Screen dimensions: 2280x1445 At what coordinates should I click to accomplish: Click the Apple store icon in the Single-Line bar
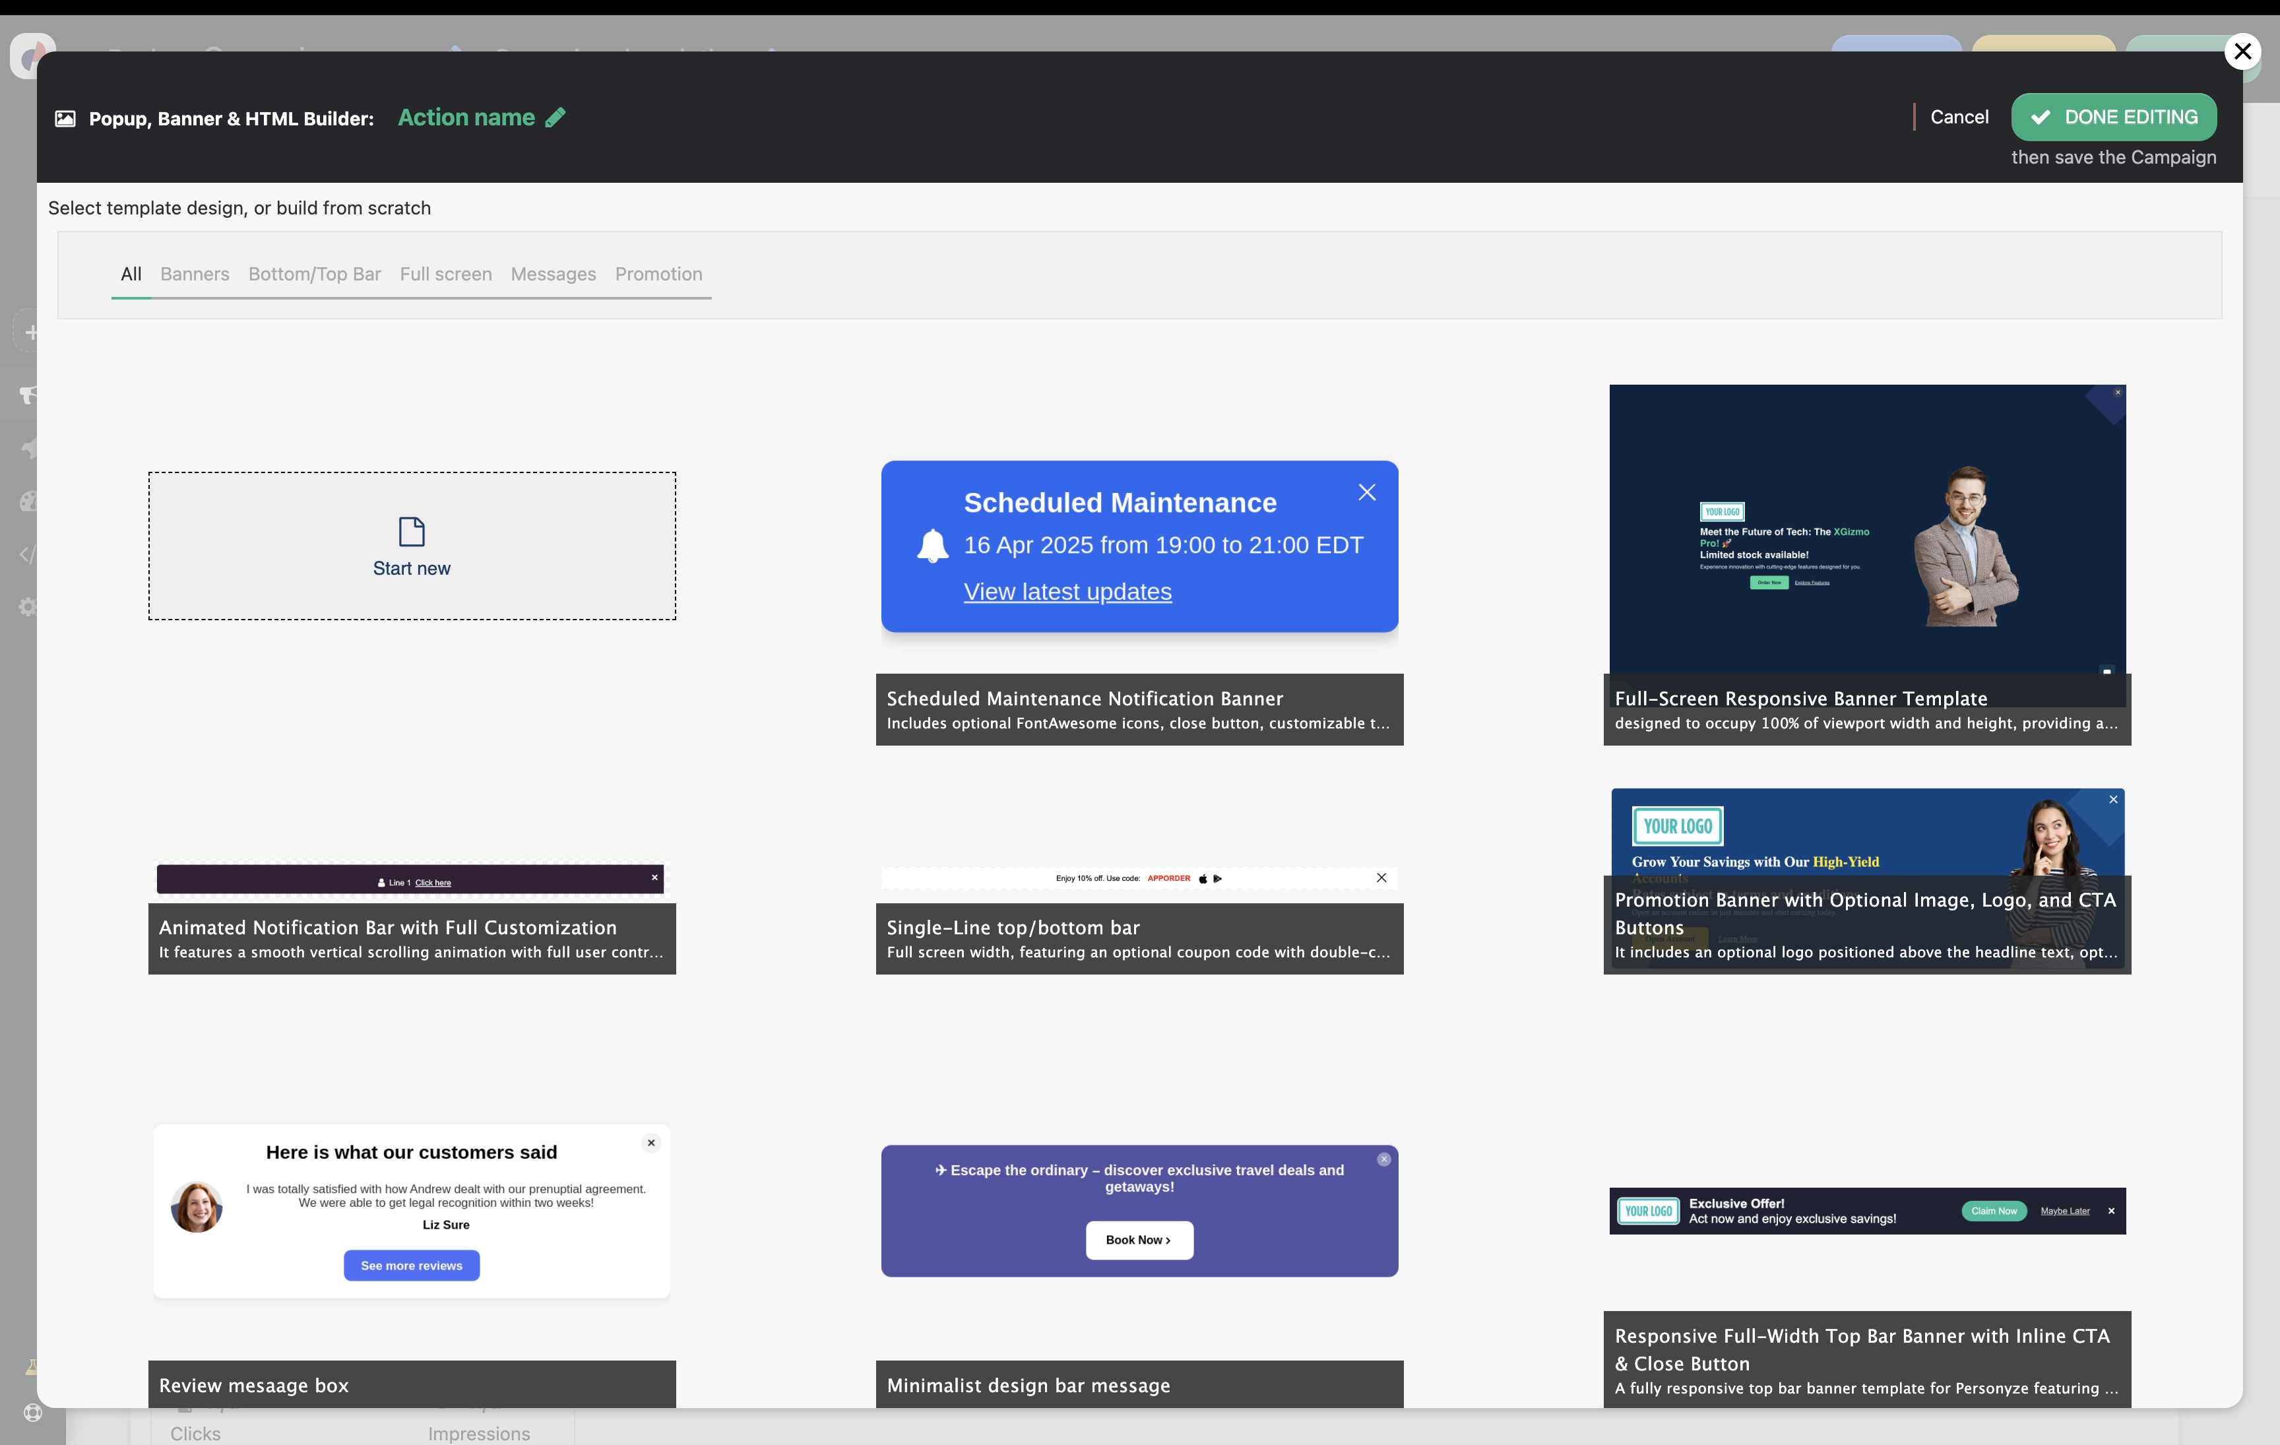pos(1203,879)
